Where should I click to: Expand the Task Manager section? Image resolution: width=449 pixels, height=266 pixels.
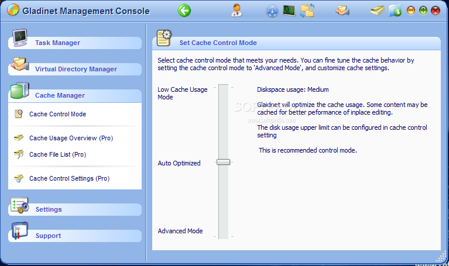point(57,43)
